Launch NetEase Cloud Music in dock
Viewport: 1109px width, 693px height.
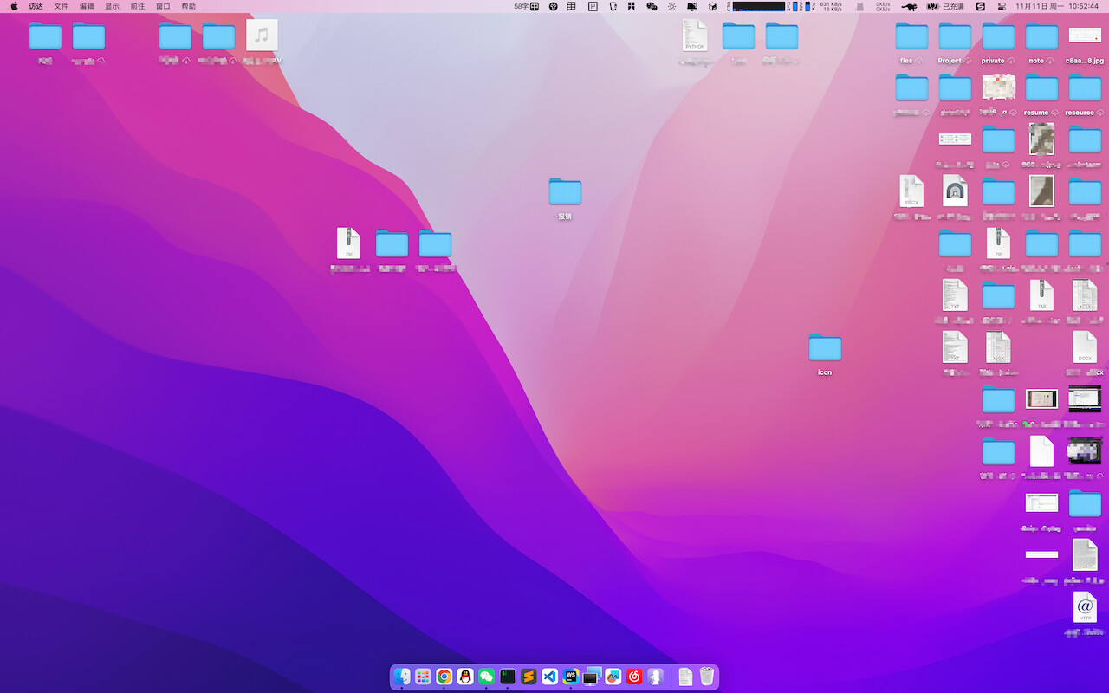[x=634, y=677]
